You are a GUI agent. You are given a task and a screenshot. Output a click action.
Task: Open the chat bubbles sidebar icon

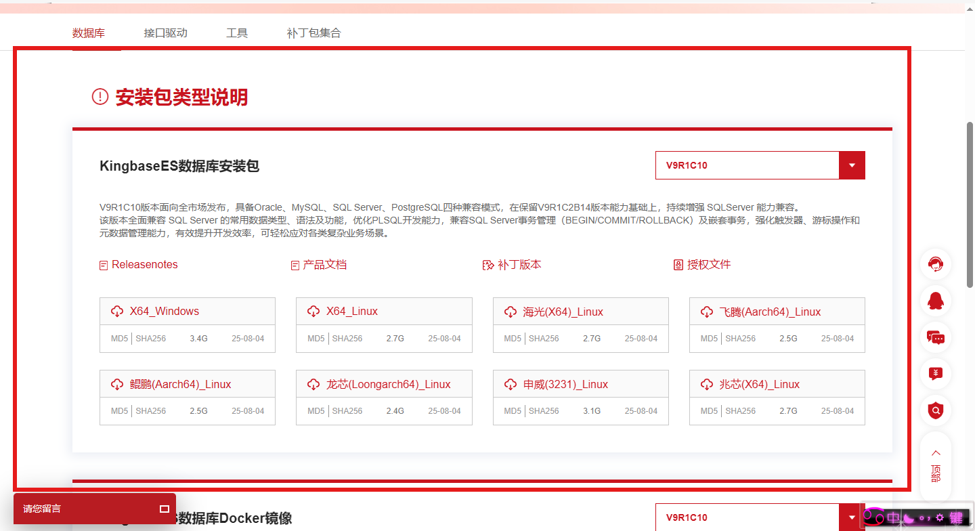936,337
